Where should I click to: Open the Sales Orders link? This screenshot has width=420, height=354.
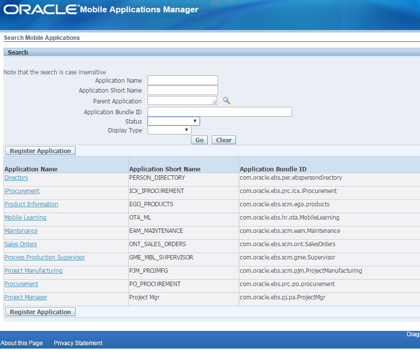click(21, 244)
